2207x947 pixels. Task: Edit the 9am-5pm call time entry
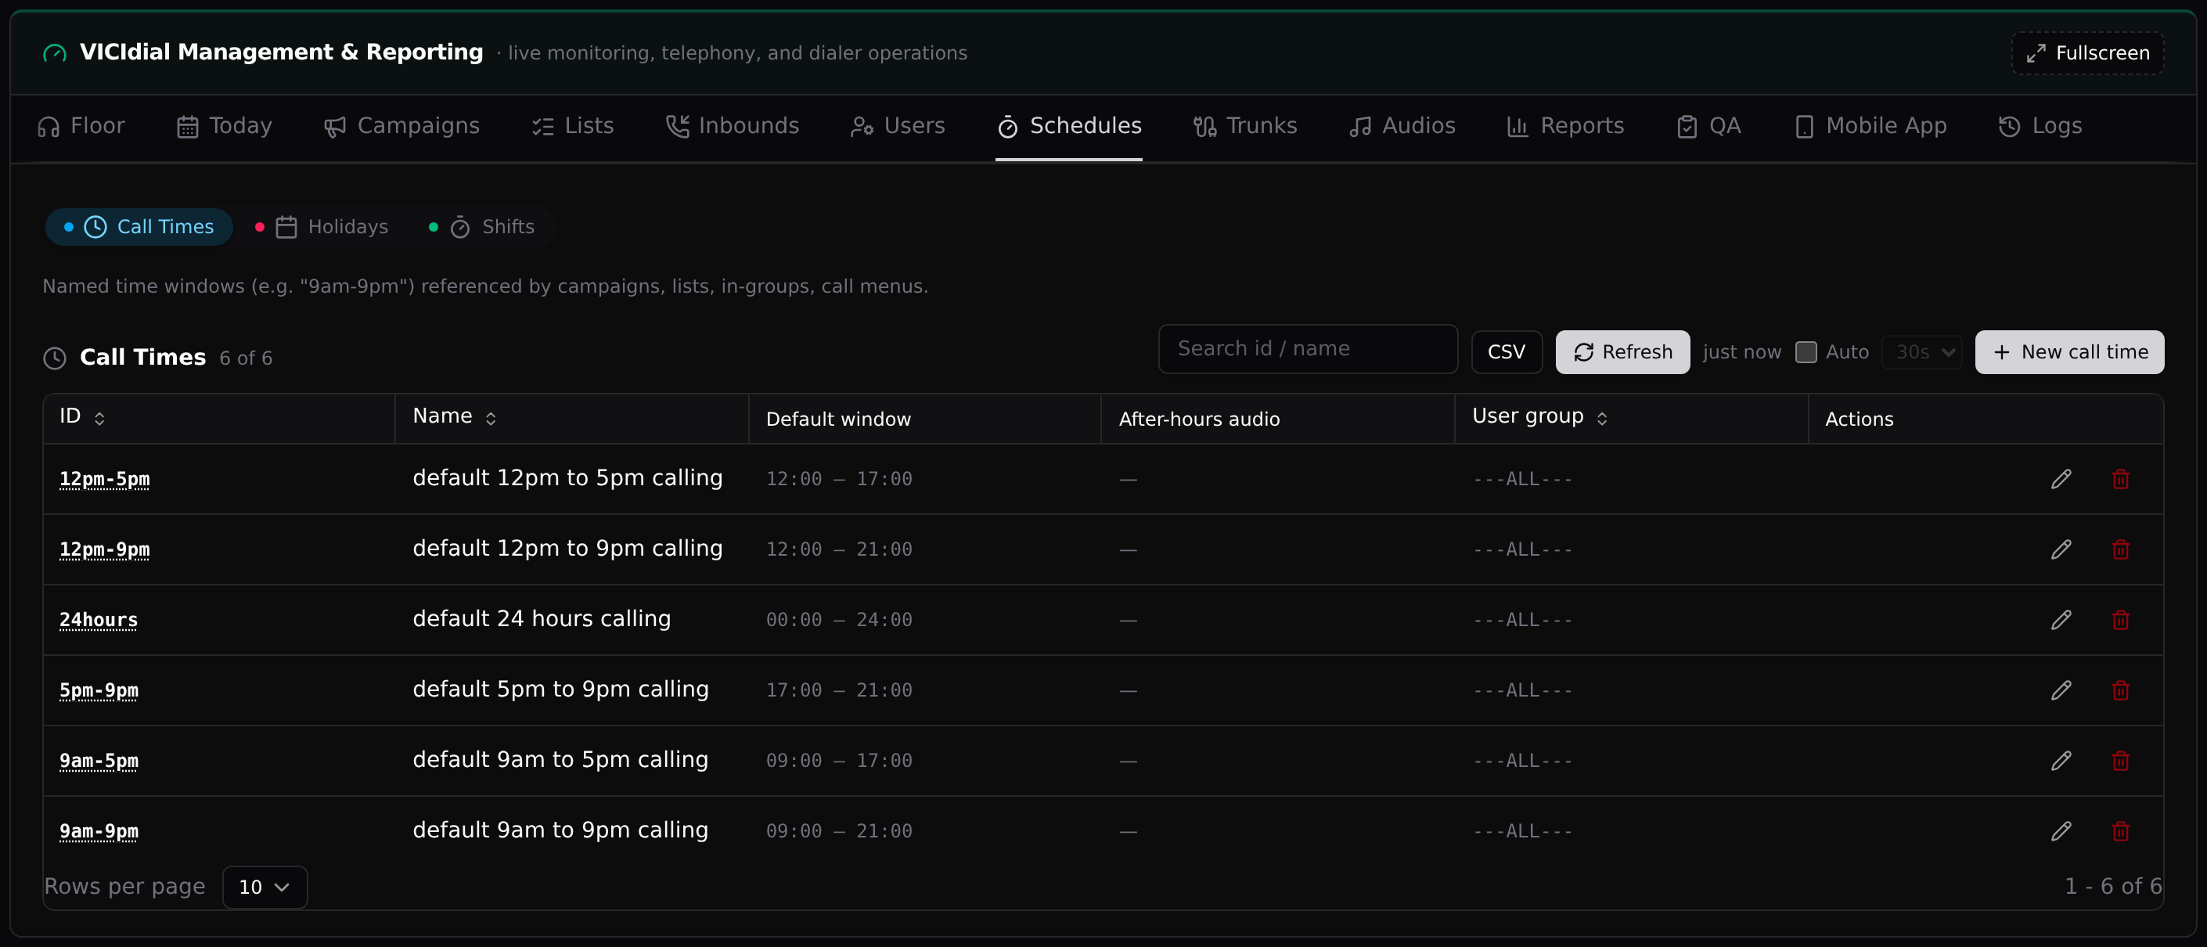pos(2061,760)
